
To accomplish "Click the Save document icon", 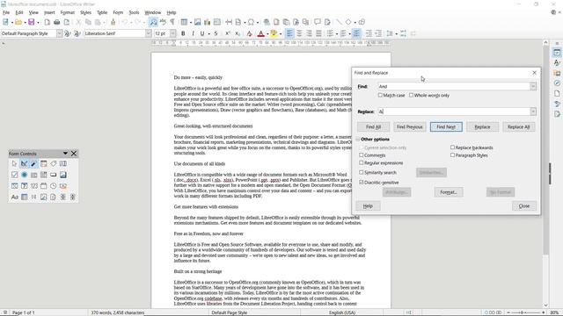I will [x=32, y=22].
